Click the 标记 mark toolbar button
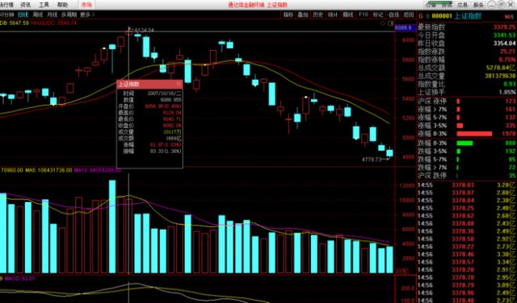This screenshot has width=517, height=303. tap(378, 15)
